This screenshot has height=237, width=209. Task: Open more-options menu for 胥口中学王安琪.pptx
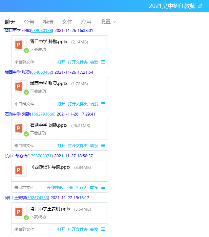(x=103, y=229)
